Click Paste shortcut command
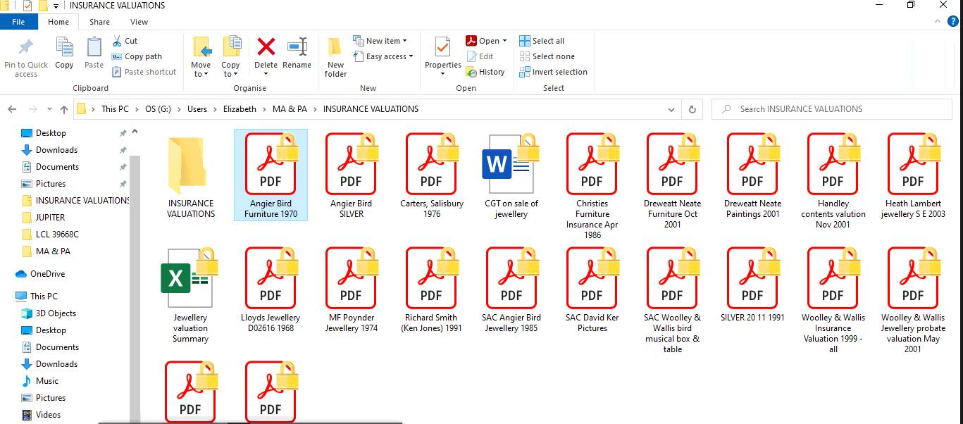 point(144,72)
